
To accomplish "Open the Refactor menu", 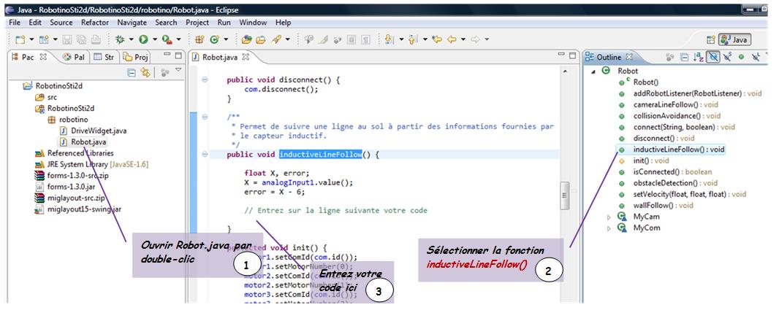I will click(x=94, y=23).
